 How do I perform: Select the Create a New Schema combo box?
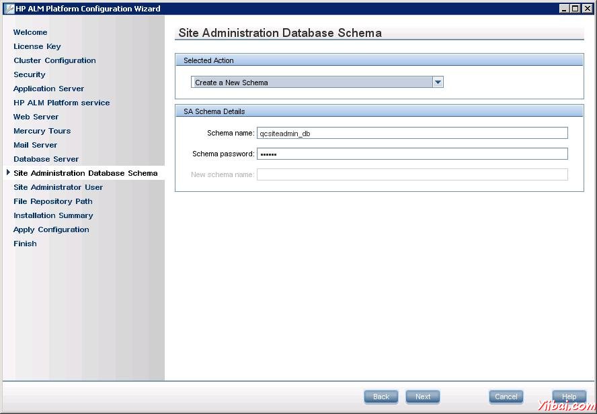point(312,83)
